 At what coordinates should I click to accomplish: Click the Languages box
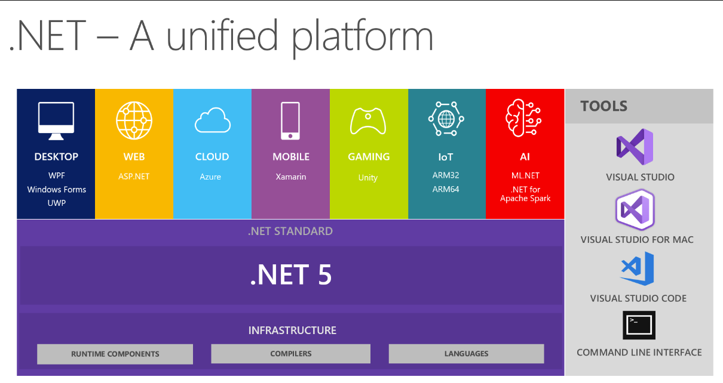point(467,353)
